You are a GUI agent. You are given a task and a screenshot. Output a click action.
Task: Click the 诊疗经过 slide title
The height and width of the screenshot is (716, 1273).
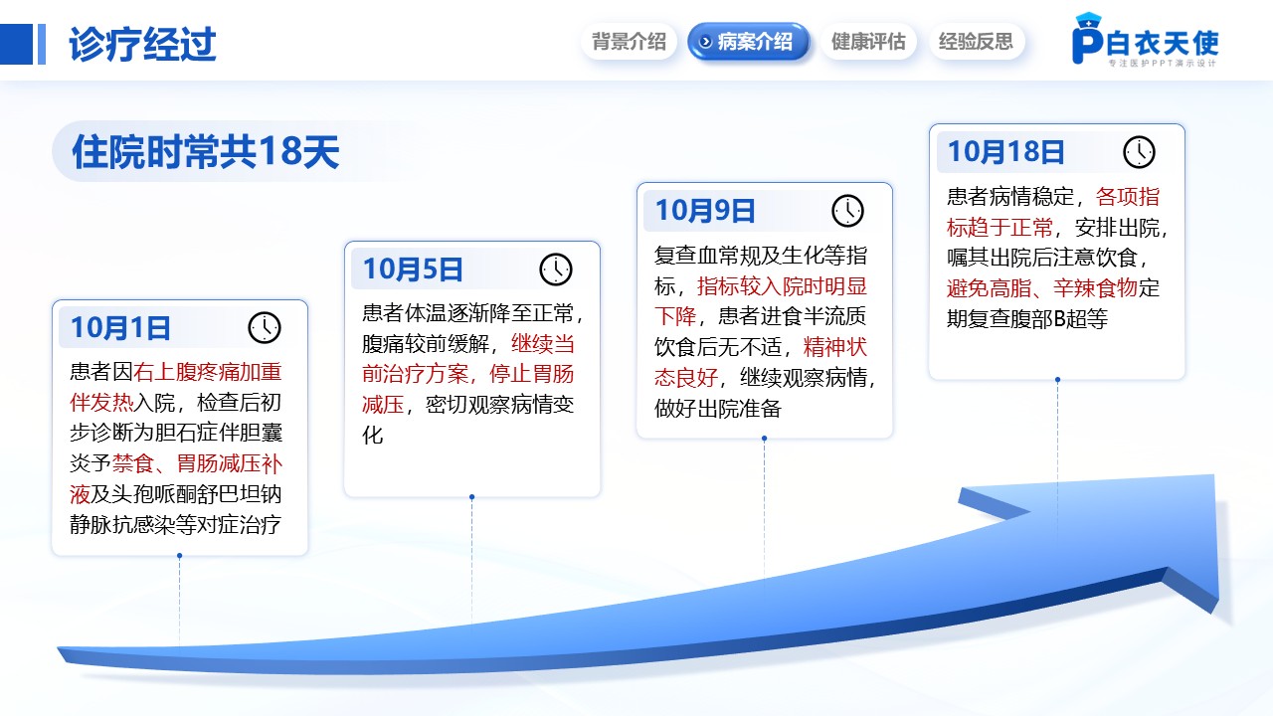143,45
